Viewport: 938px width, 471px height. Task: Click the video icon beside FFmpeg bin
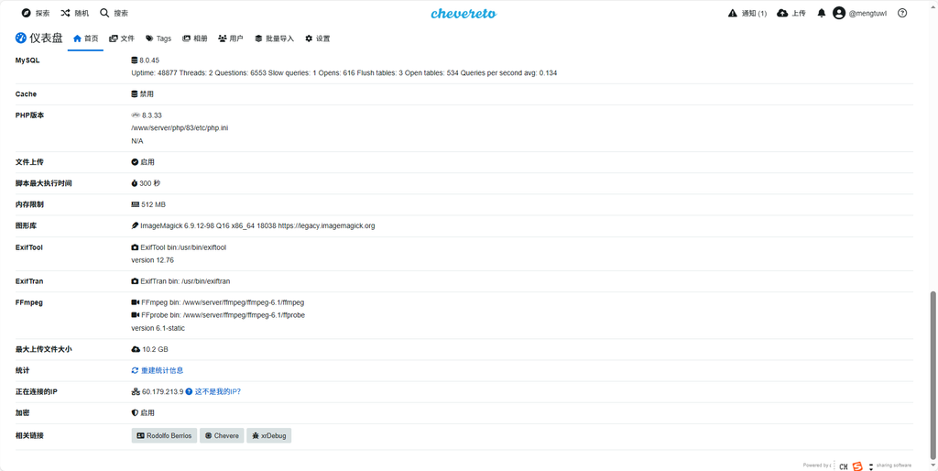pyautogui.click(x=136, y=302)
